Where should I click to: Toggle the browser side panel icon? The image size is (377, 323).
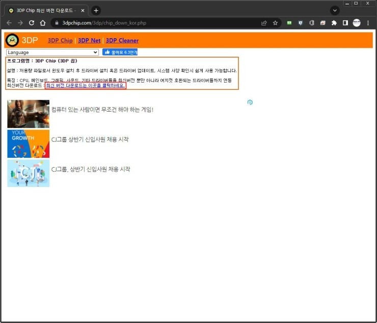(x=345, y=23)
